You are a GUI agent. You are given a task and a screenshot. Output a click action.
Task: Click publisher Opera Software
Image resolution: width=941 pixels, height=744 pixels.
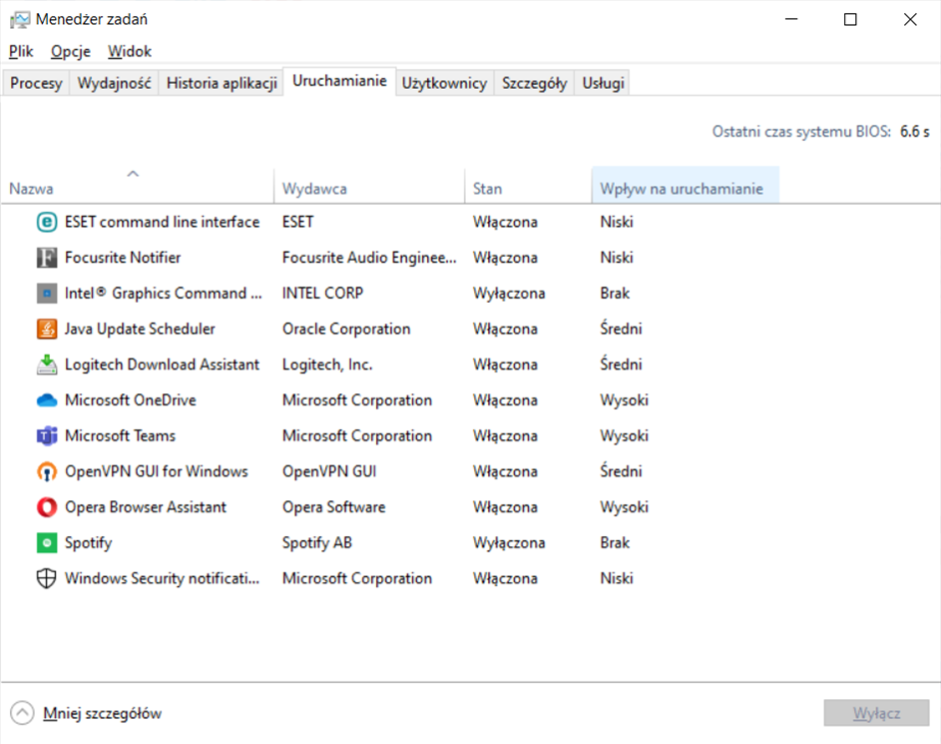pos(333,506)
